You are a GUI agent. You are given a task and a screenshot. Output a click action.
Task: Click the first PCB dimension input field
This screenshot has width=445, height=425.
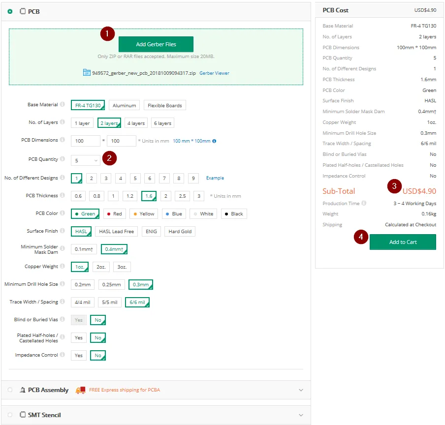[x=85, y=141]
